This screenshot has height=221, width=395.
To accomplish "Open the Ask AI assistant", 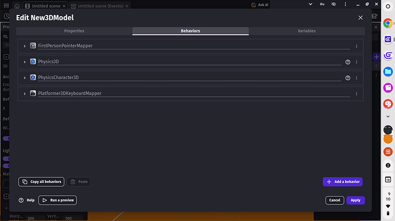I will pos(260,5).
